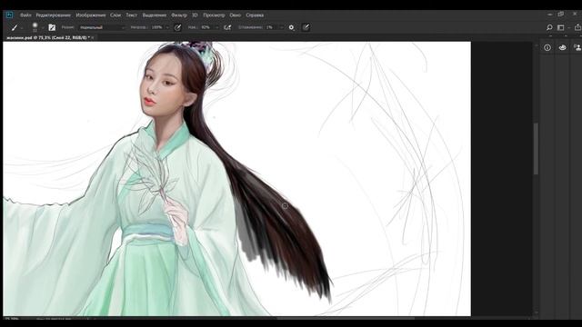Open the Libraries cloud panel icon
The height and width of the screenshot is (327, 582).
[x=563, y=47]
